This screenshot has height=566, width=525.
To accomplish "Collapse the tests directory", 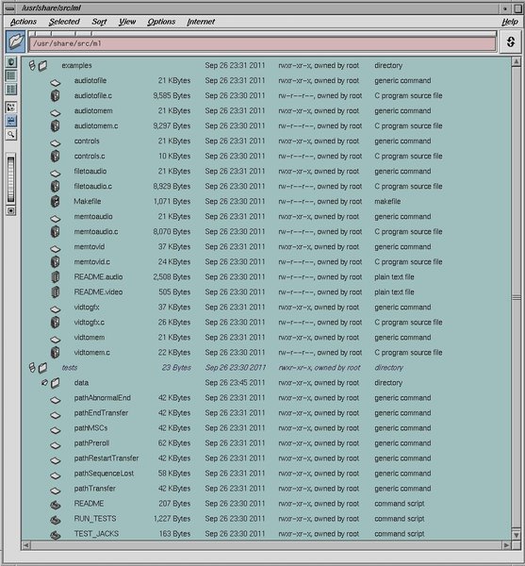I will (32, 368).
